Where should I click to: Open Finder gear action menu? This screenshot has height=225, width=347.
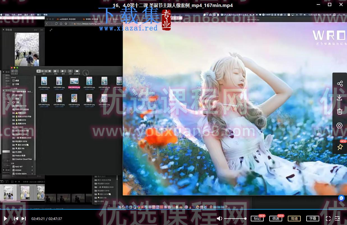[63, 71]
